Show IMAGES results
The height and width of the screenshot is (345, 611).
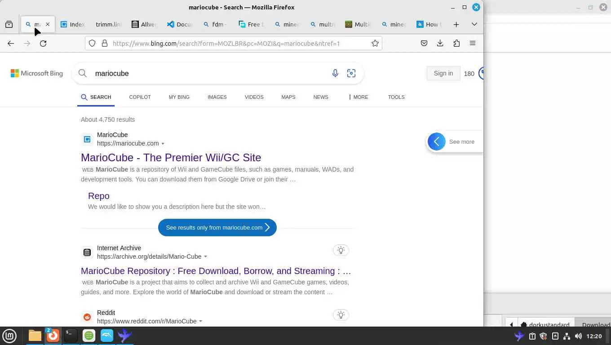click(x=217, y=97)
